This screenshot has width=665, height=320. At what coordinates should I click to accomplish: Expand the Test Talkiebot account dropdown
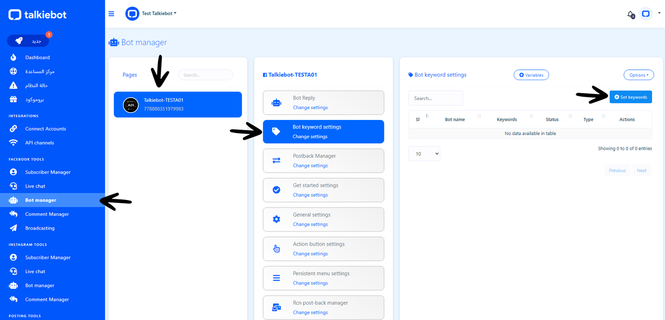(159, 13)
